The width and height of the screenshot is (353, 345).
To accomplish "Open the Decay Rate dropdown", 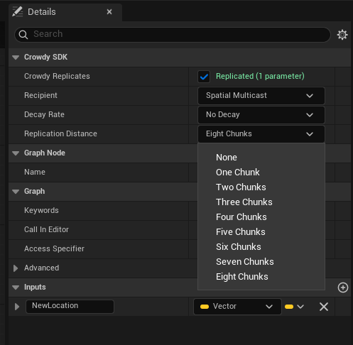I will pyautogui.click(x=261, y=115).
